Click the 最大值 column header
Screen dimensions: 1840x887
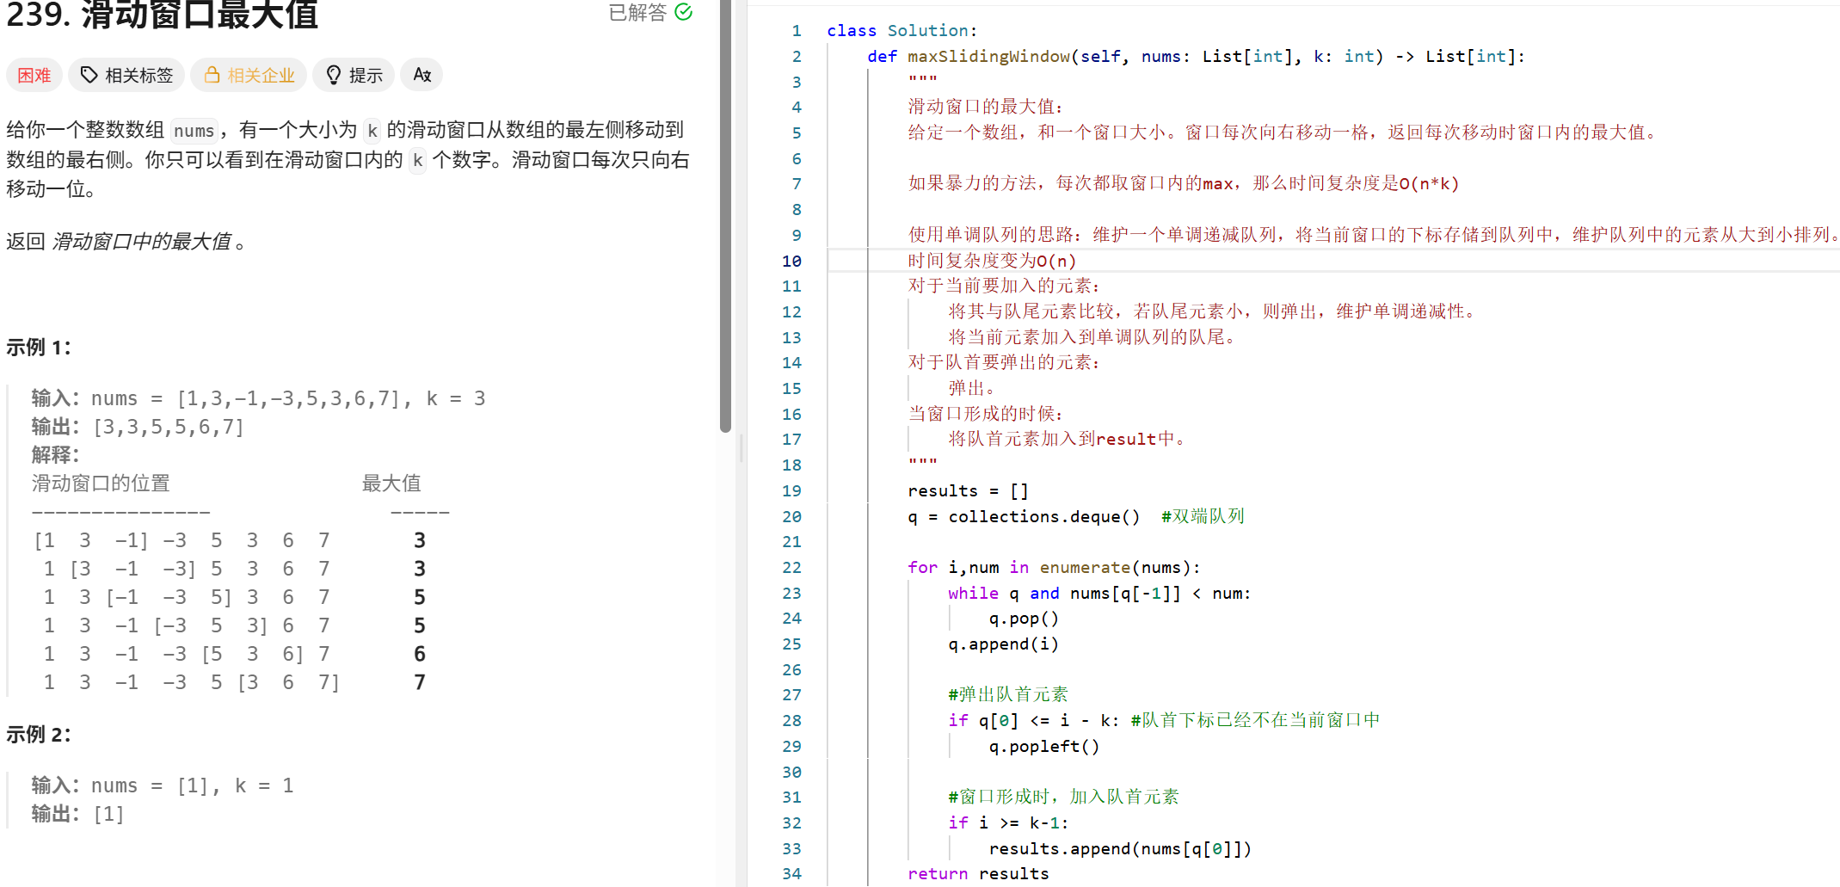click(x=391, y=484)
